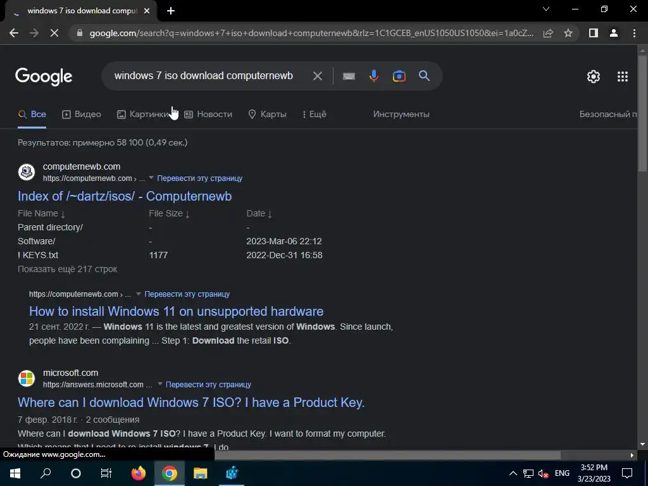This screenshot has height=486, width=648.
Task: Translate the Windows 11 sub-result page
Action: pyautogui.click(x=187, y=294)
